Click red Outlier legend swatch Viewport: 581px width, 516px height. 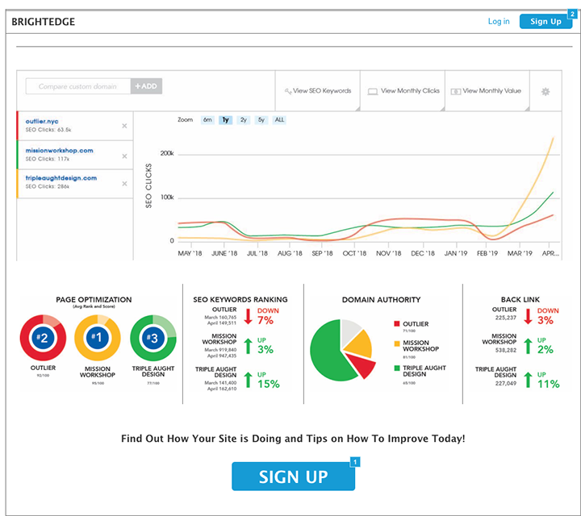point(397,323)
